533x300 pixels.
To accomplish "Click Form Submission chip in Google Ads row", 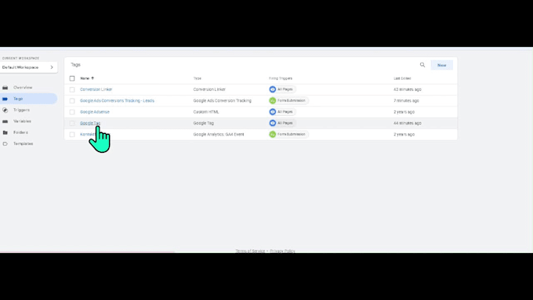I will tap(288, 100).
